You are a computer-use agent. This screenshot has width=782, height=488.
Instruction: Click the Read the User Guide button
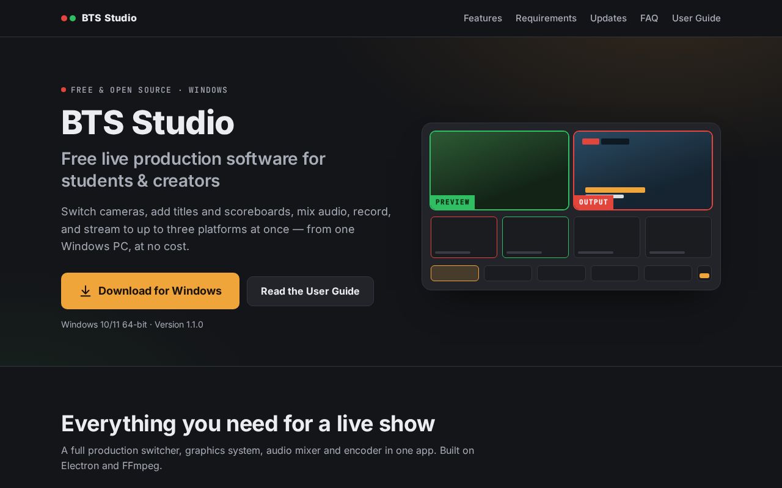point(310,291)
